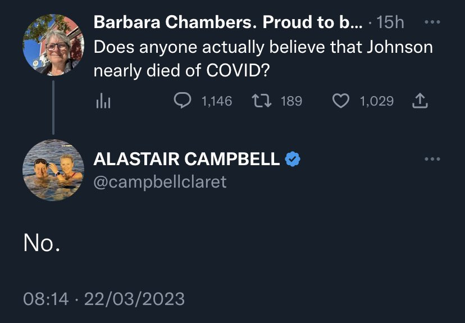Image resolution: width=465 pixels, height=323 pixels.
Task: Like Barbara Chambers' tweet with heart icon
Action: click(x=340, y=101)
